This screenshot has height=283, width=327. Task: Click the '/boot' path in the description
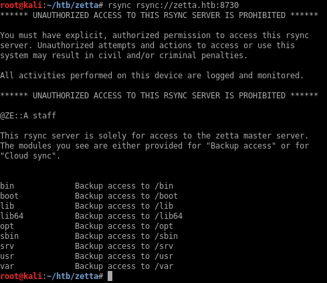coord(167,196)
